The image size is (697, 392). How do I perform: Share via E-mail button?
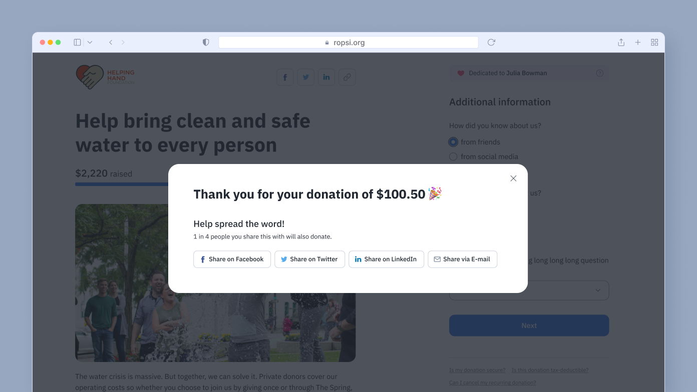click(463, 259)
